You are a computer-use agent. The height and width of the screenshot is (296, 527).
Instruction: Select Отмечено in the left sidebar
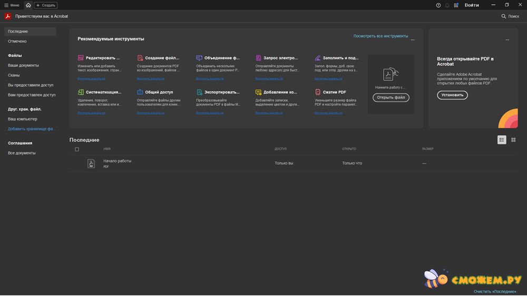click(x=17, y=41)
